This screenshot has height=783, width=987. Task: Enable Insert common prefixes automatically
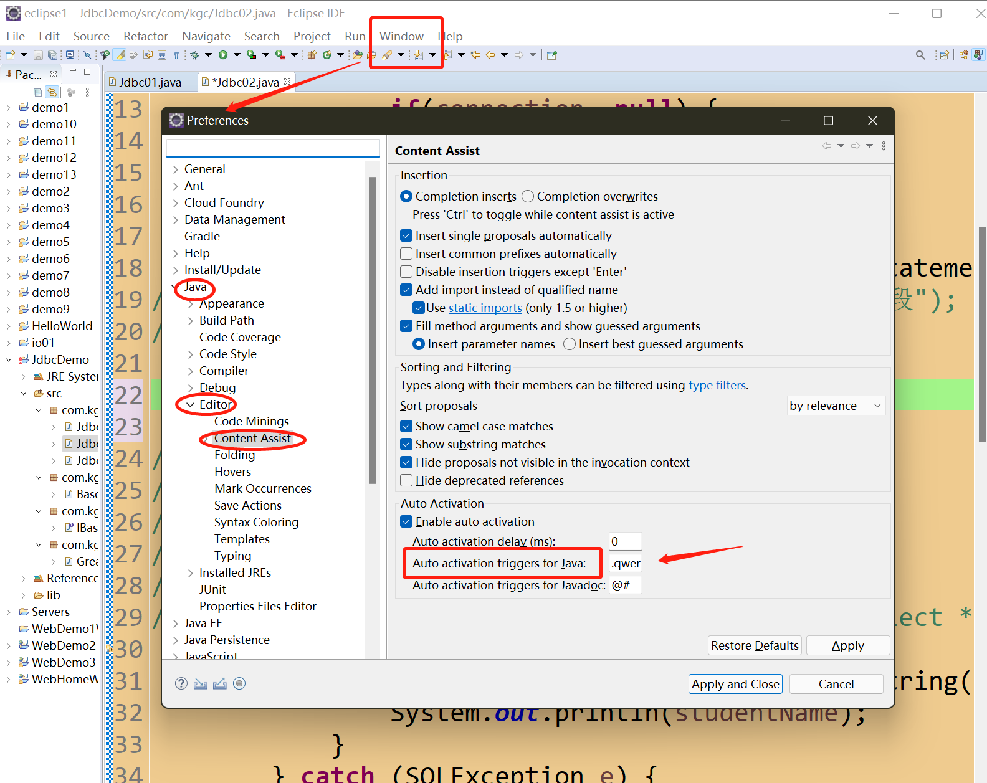coord(406,254)
